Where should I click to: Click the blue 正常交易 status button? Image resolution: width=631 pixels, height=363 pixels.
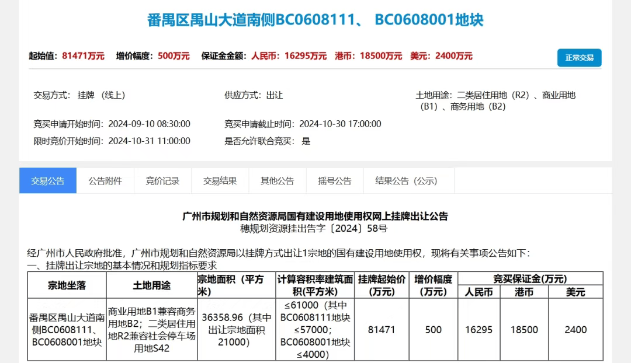579,58
